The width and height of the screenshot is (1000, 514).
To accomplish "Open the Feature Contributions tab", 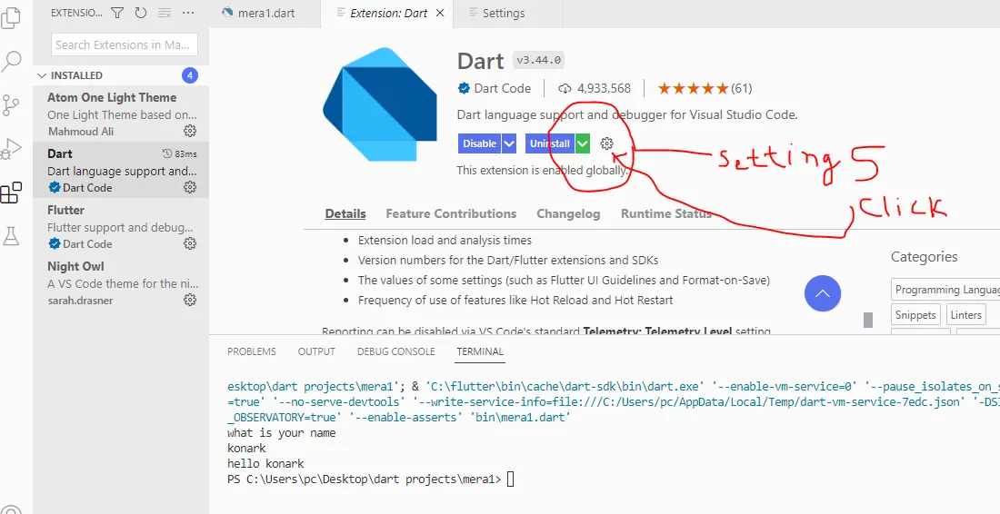I will pyautogui.click(x=451, y=213).
